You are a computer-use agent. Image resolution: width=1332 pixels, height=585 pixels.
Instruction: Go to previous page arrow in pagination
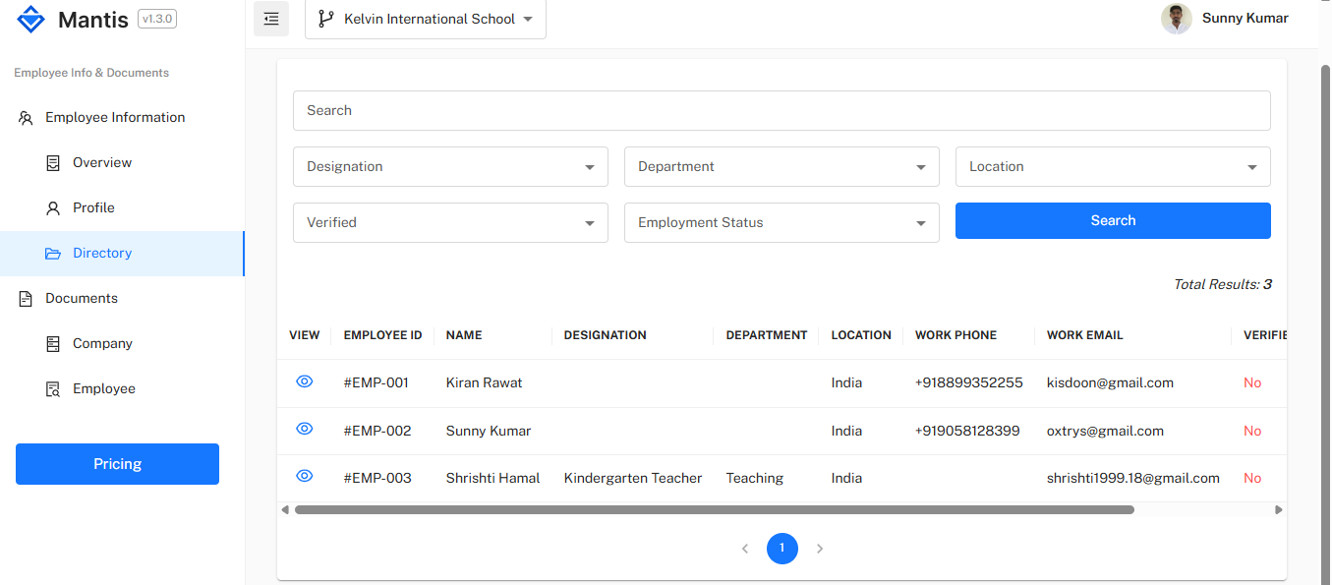click(x=745, y=549)
